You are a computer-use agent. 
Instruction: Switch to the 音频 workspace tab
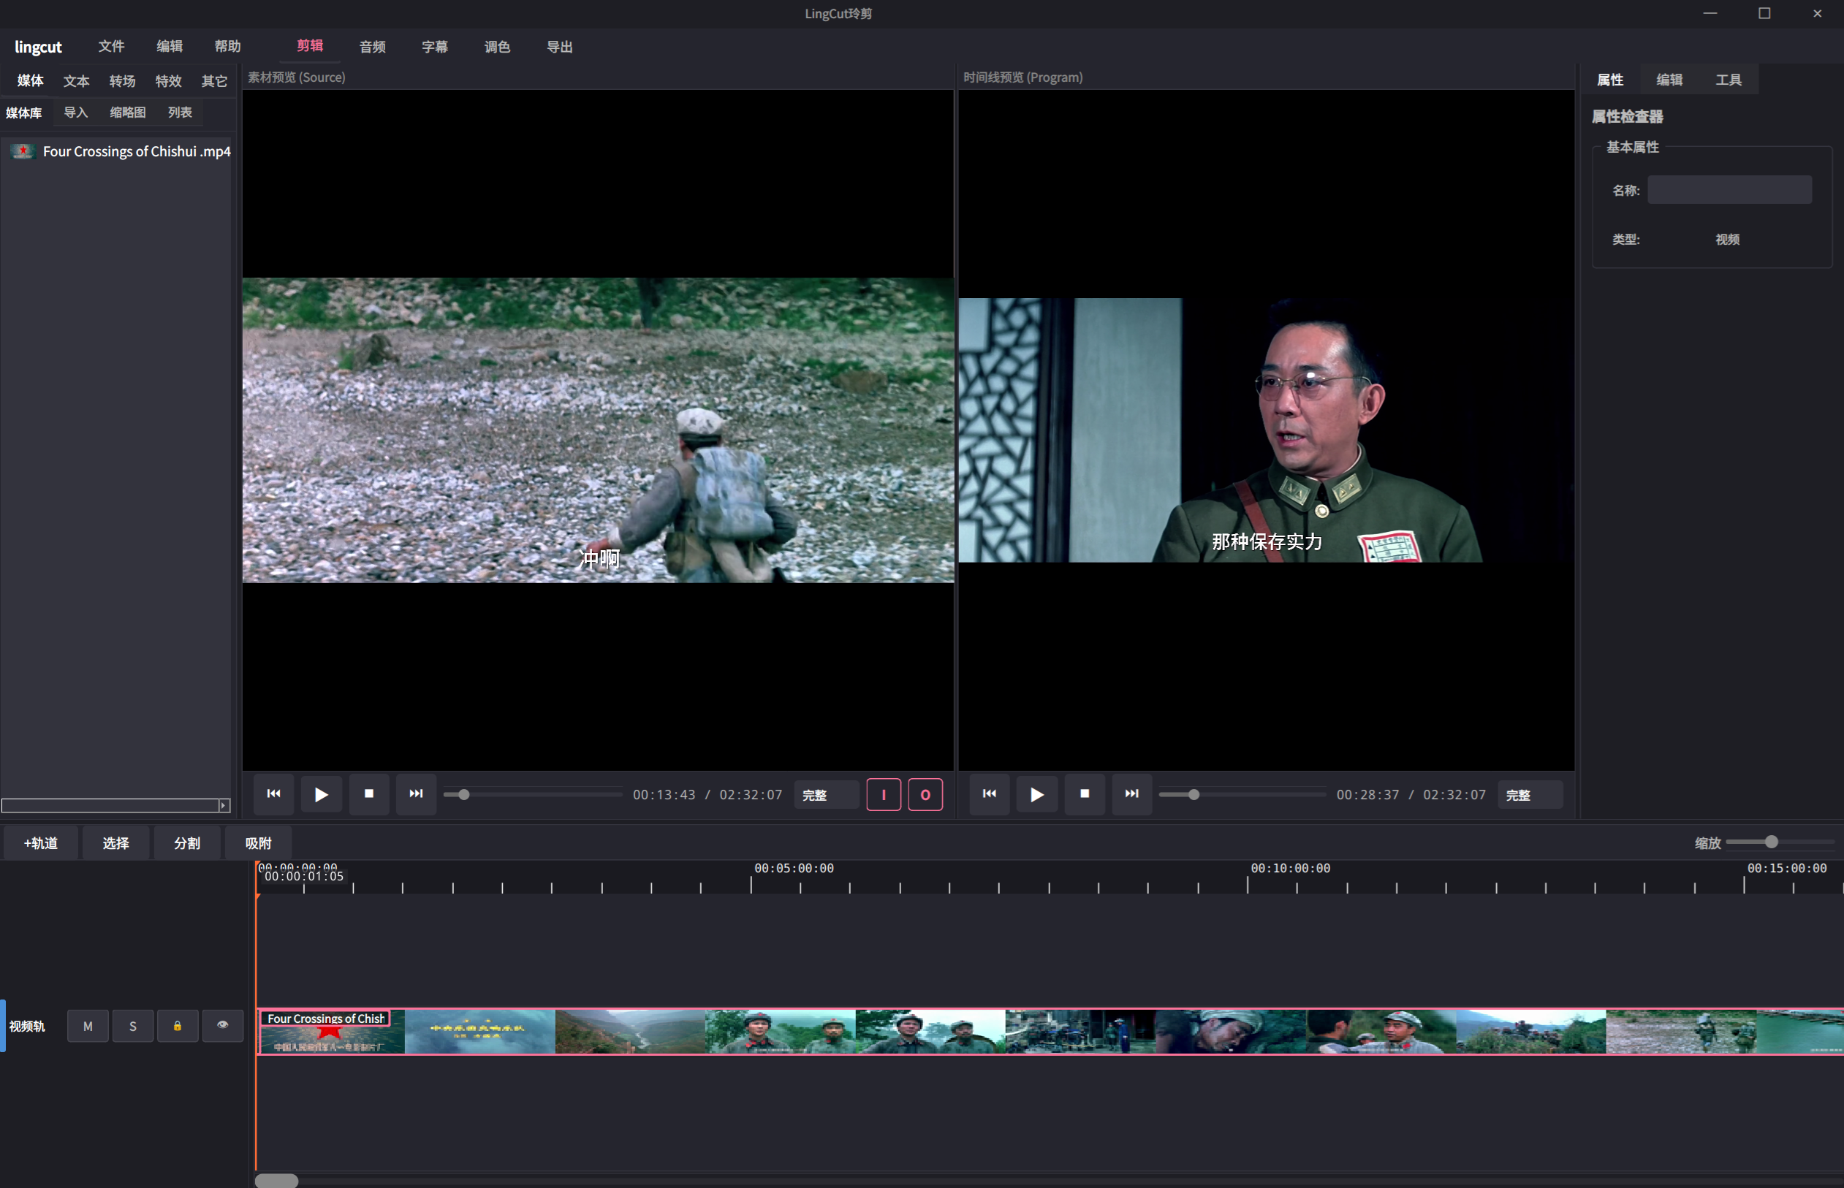(373, 47)
